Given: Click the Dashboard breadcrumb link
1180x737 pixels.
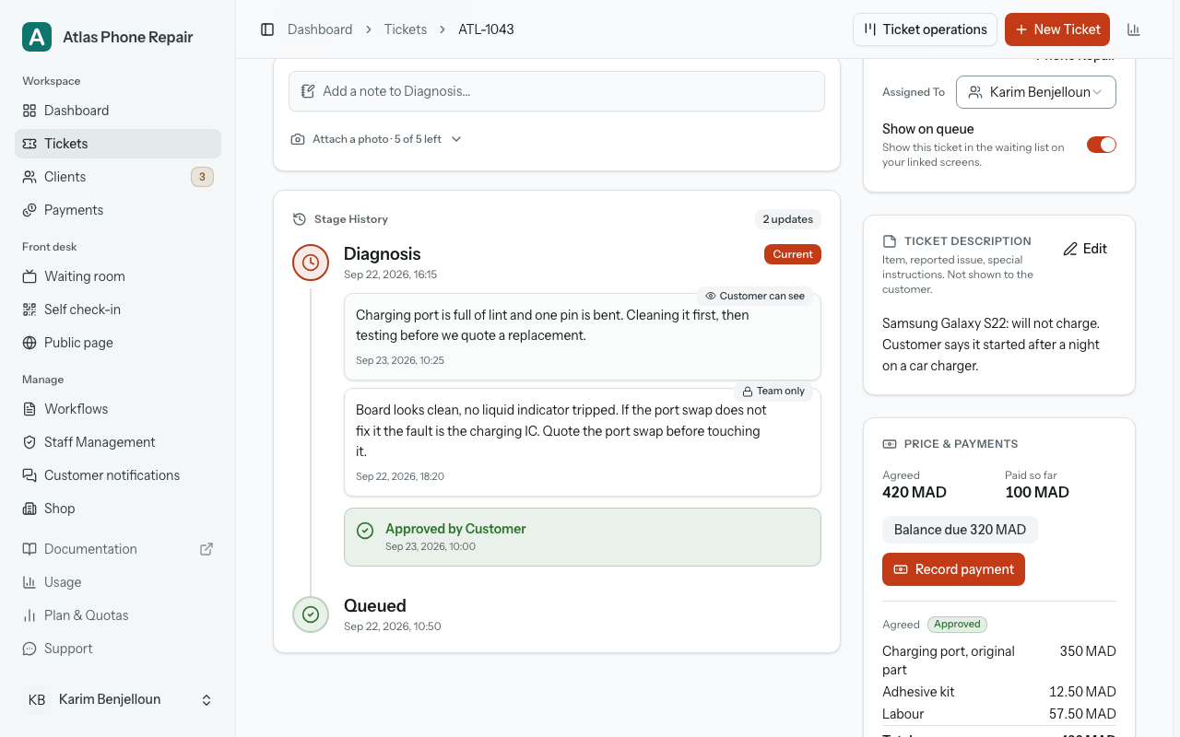Looking at the screenshot, I should pyautogui.click(x=320, y=29).
